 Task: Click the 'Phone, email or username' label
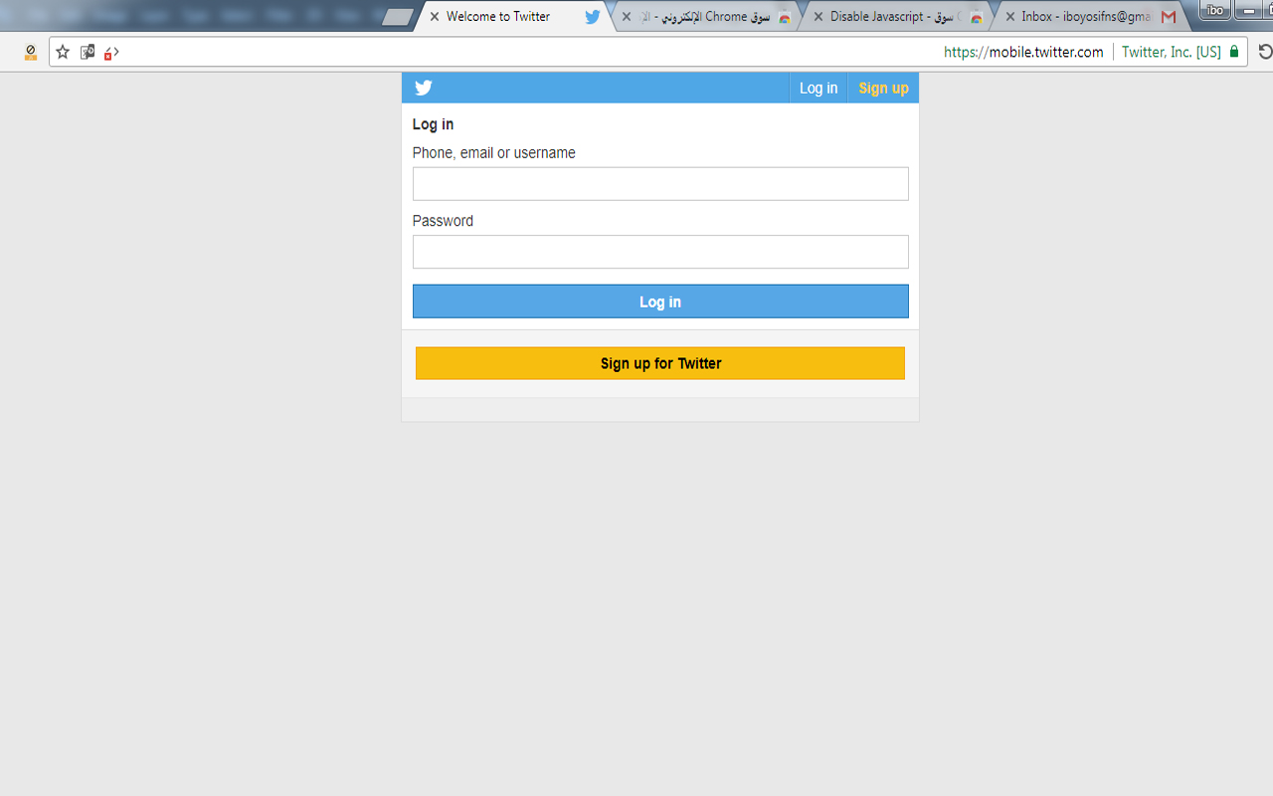494,153
